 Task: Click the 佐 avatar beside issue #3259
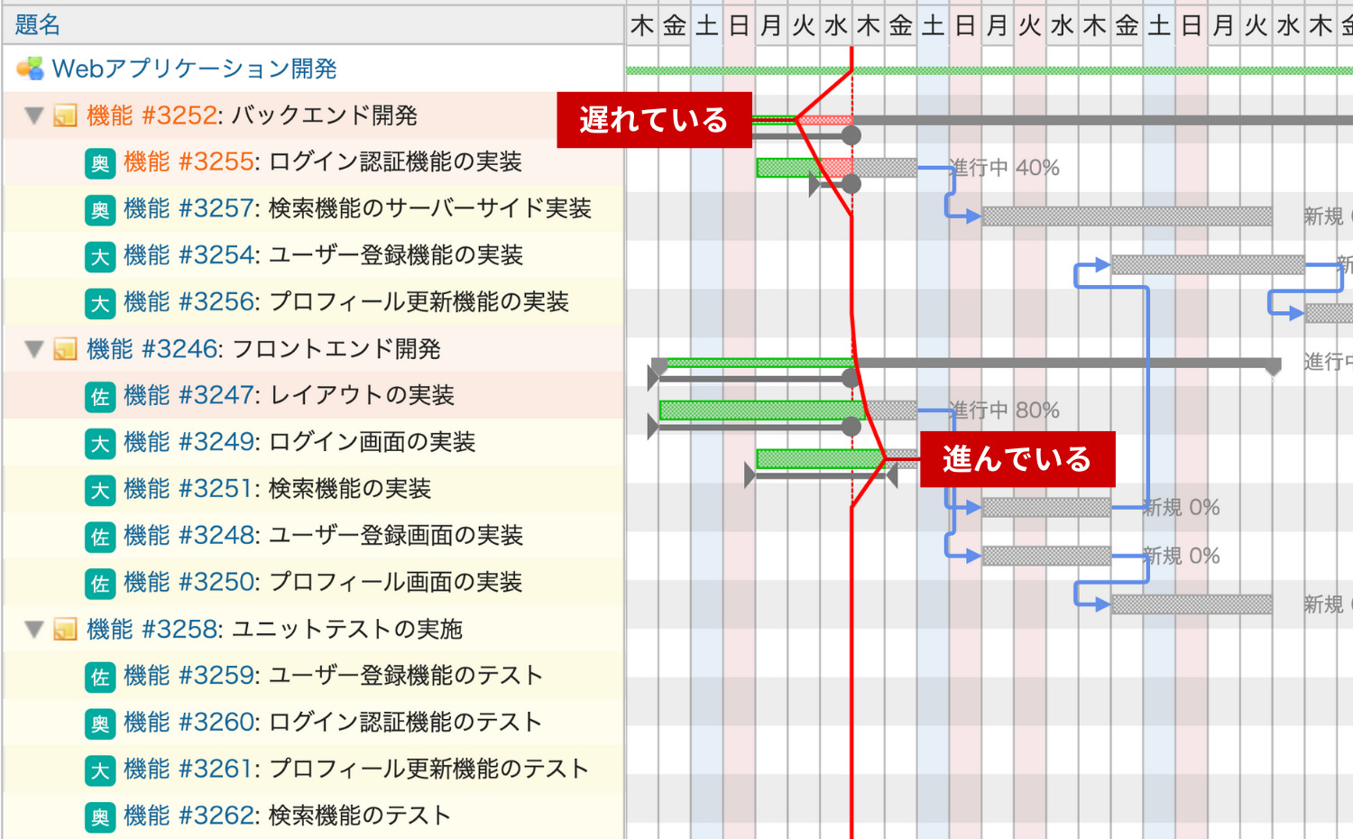(100, 677)
